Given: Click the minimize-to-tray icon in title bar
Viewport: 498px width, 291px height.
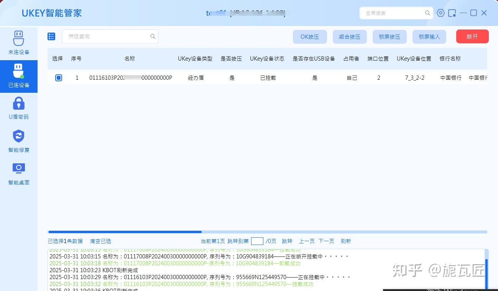Looking at the screenshot, I should click(452, 13).
